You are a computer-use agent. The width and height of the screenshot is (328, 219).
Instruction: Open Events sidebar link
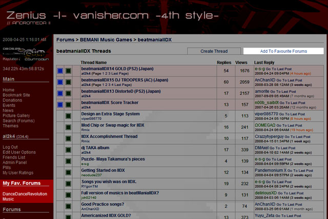click(9, 105)
